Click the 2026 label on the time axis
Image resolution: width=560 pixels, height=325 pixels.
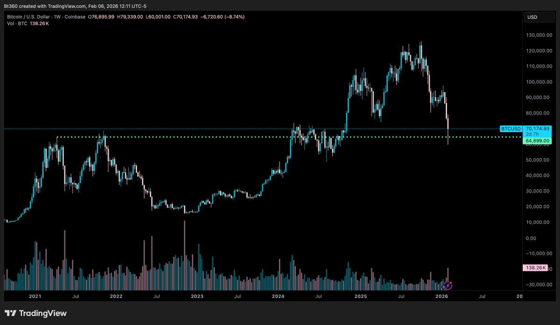coord(441,296)
